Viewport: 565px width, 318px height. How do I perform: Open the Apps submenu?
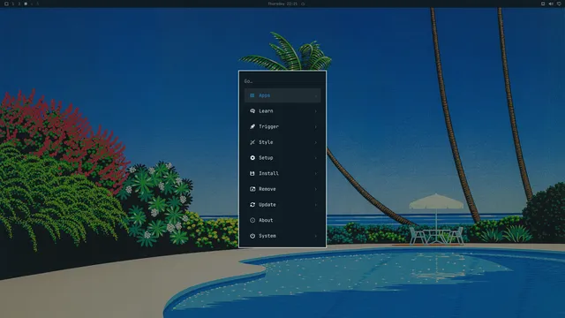coord(282,95)
